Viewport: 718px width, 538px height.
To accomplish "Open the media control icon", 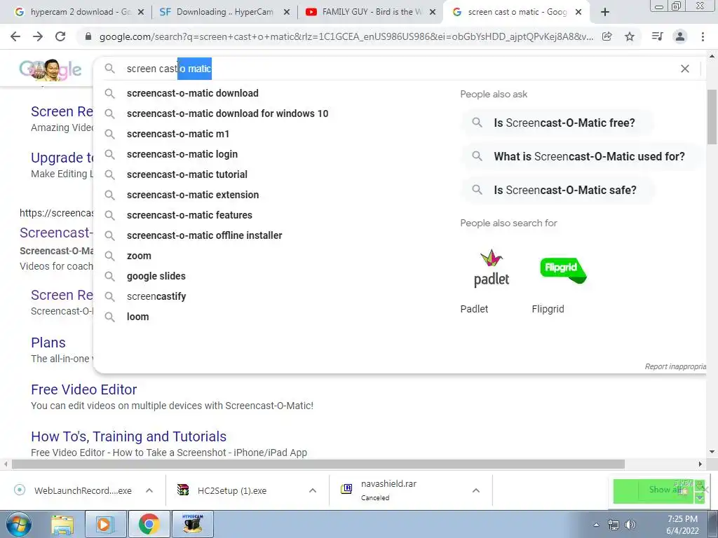I will click(657, 36).
